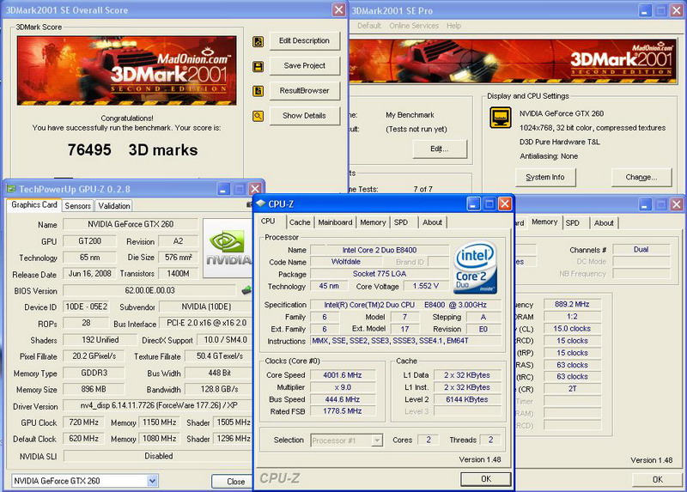Click the Intel Core 2 Duo logo
Screen dimensions: 687x492
(x=476, y=267)
